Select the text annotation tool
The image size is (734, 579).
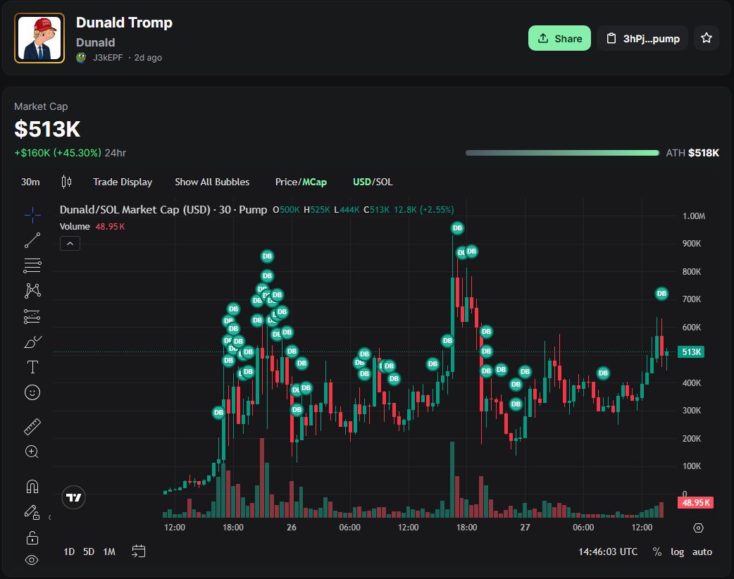point(32,367)
